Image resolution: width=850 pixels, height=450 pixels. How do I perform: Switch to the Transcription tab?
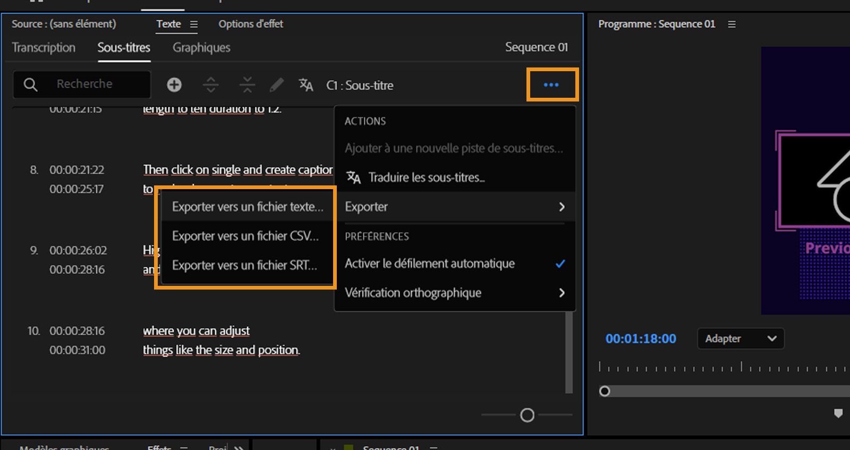point(44,48)
